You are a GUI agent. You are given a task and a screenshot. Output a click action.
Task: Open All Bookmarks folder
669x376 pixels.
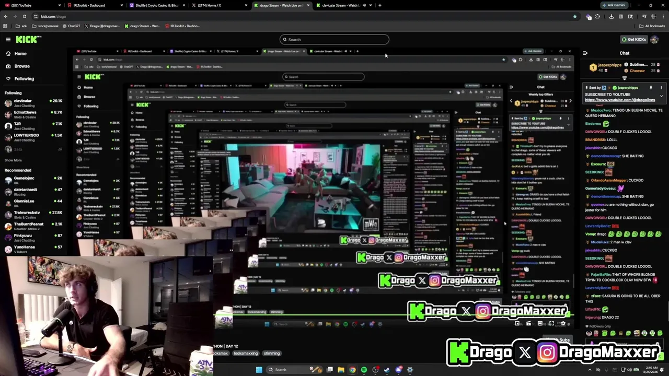(652, 26)
